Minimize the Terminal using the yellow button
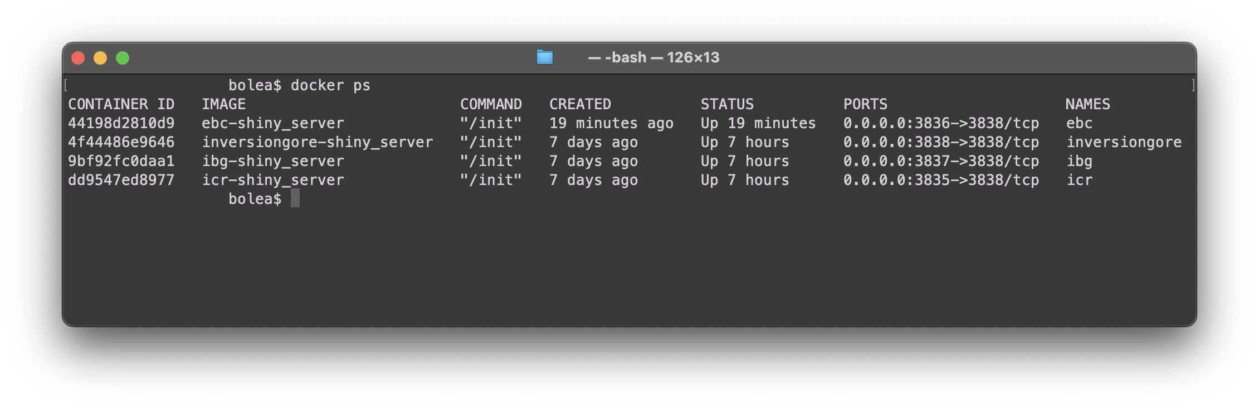Viewport: 1259px width, 409px height. click(100, 58)
